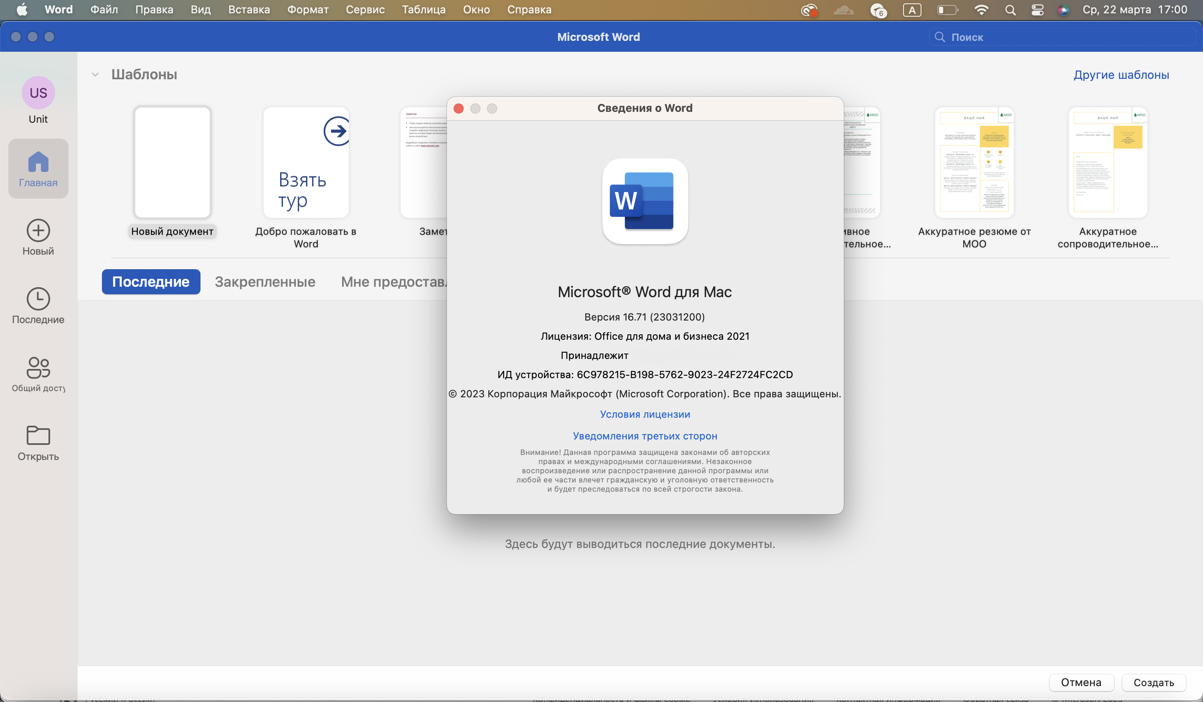Open the Условия лицензии link
Screen dimensions: 1203x702
645,414
